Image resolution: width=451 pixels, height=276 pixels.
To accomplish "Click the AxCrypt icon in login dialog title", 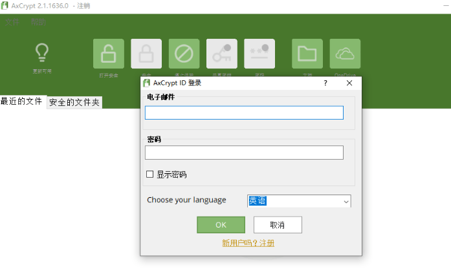I will point(146,83).
